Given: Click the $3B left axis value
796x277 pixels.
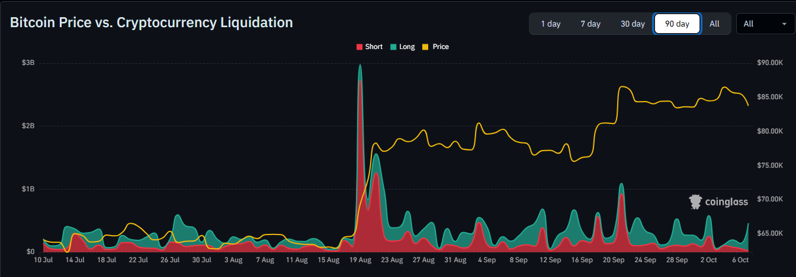Looking at the screenshot, I should pos(28,63).
